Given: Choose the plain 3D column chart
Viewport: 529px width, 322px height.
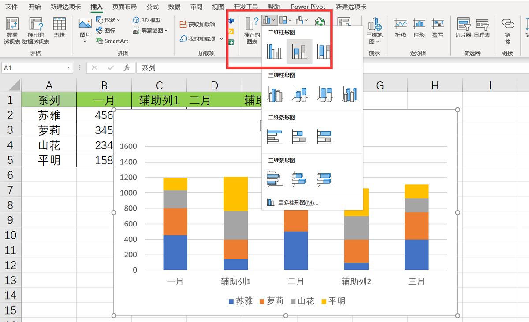Looking at the screenshot, I should (x=350, y=94).
